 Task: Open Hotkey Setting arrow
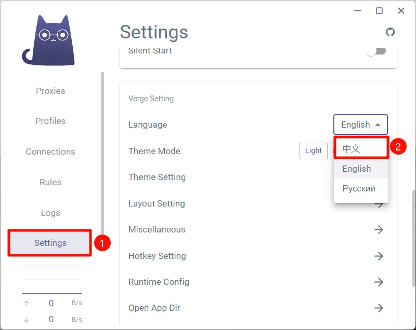pos(379,256)
